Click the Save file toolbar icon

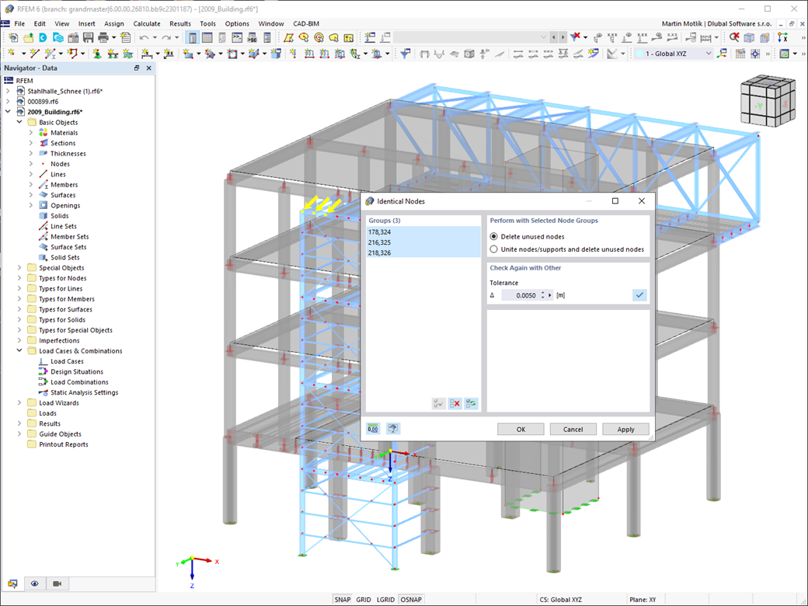[88, 37]
